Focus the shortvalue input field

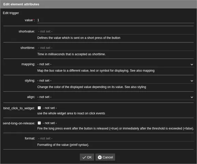(116, 31)
